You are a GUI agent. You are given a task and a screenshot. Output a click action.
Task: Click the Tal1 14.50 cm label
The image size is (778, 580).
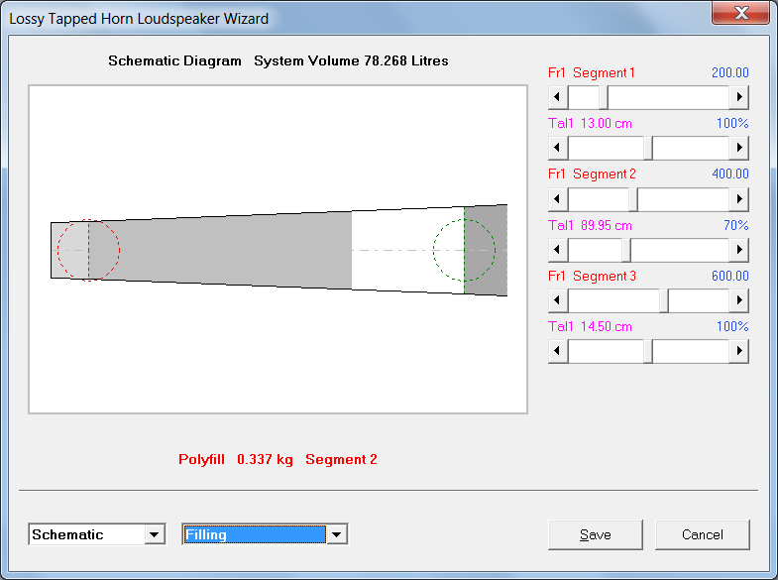(x=590, y=326)
